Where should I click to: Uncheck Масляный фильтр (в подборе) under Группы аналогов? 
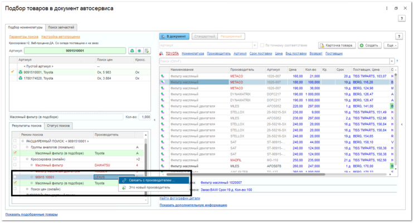point(15,153)
